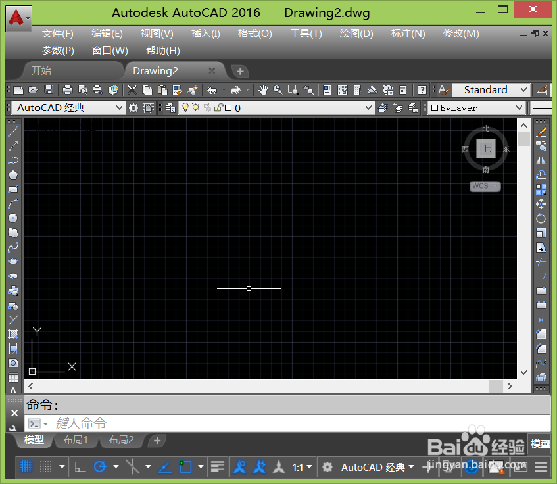Click the New drawing icon
The width and height of the screenshot is (557, 484).
18,90
